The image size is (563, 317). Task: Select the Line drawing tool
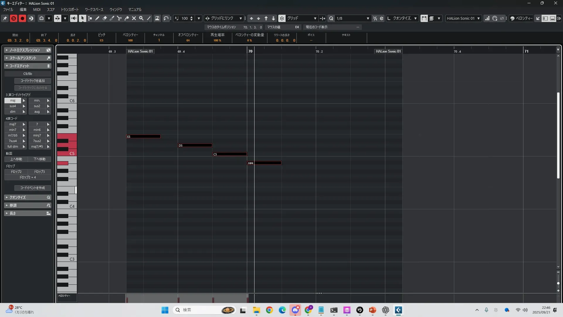click(149, 18)
